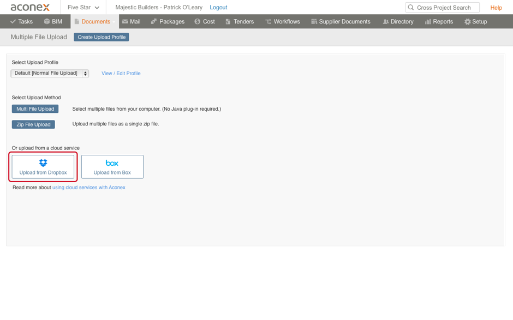Click the Tenders icon
This screenshot has width=513, height=320.
coord(228,22)
